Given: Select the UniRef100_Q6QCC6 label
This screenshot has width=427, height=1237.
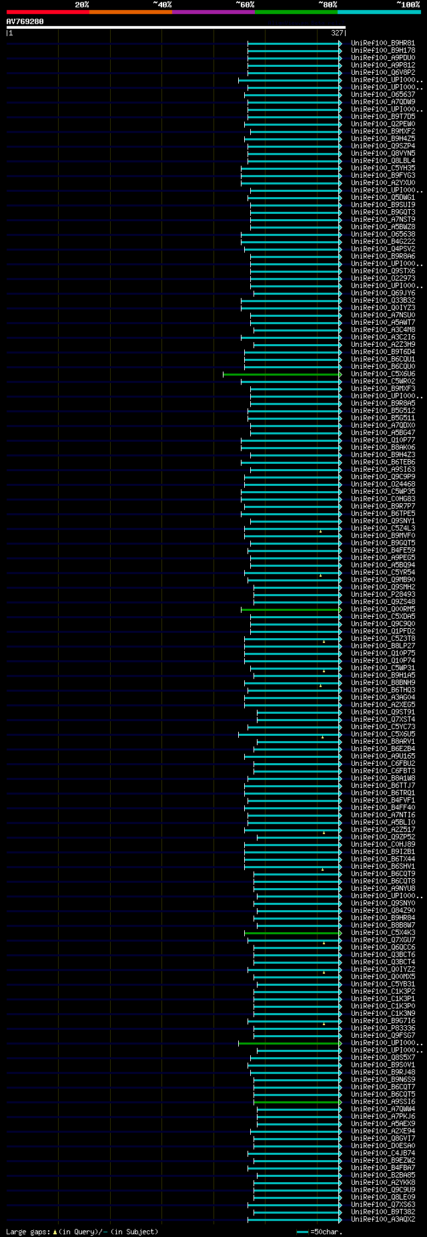Looking at the screenshot, I should pyautogui.click(x=383, y=948).
